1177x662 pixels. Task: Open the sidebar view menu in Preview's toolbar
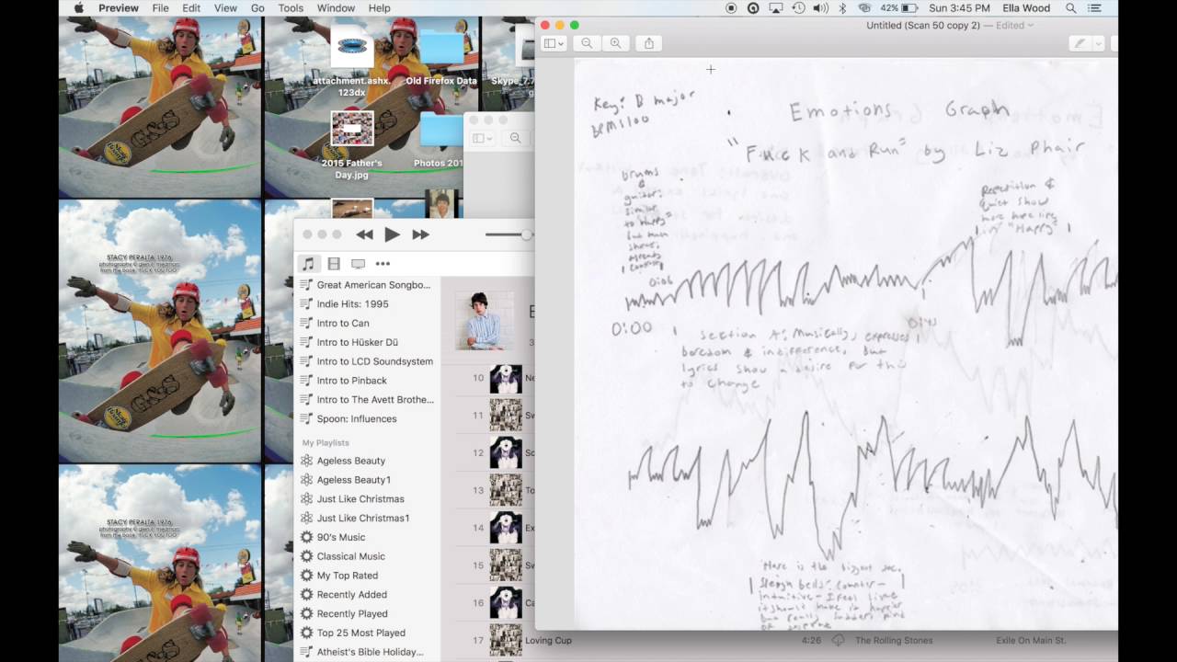tap(554, 43)
